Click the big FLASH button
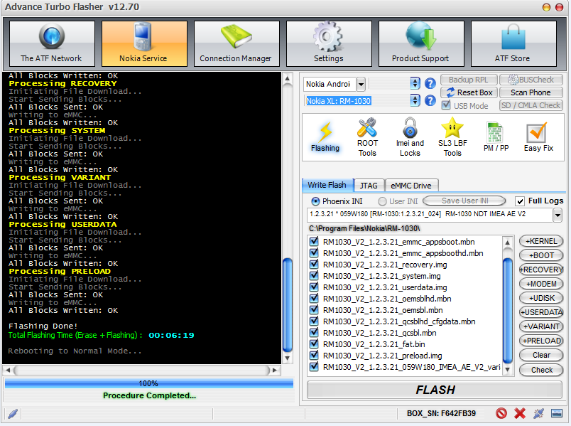 coord(435,390)
